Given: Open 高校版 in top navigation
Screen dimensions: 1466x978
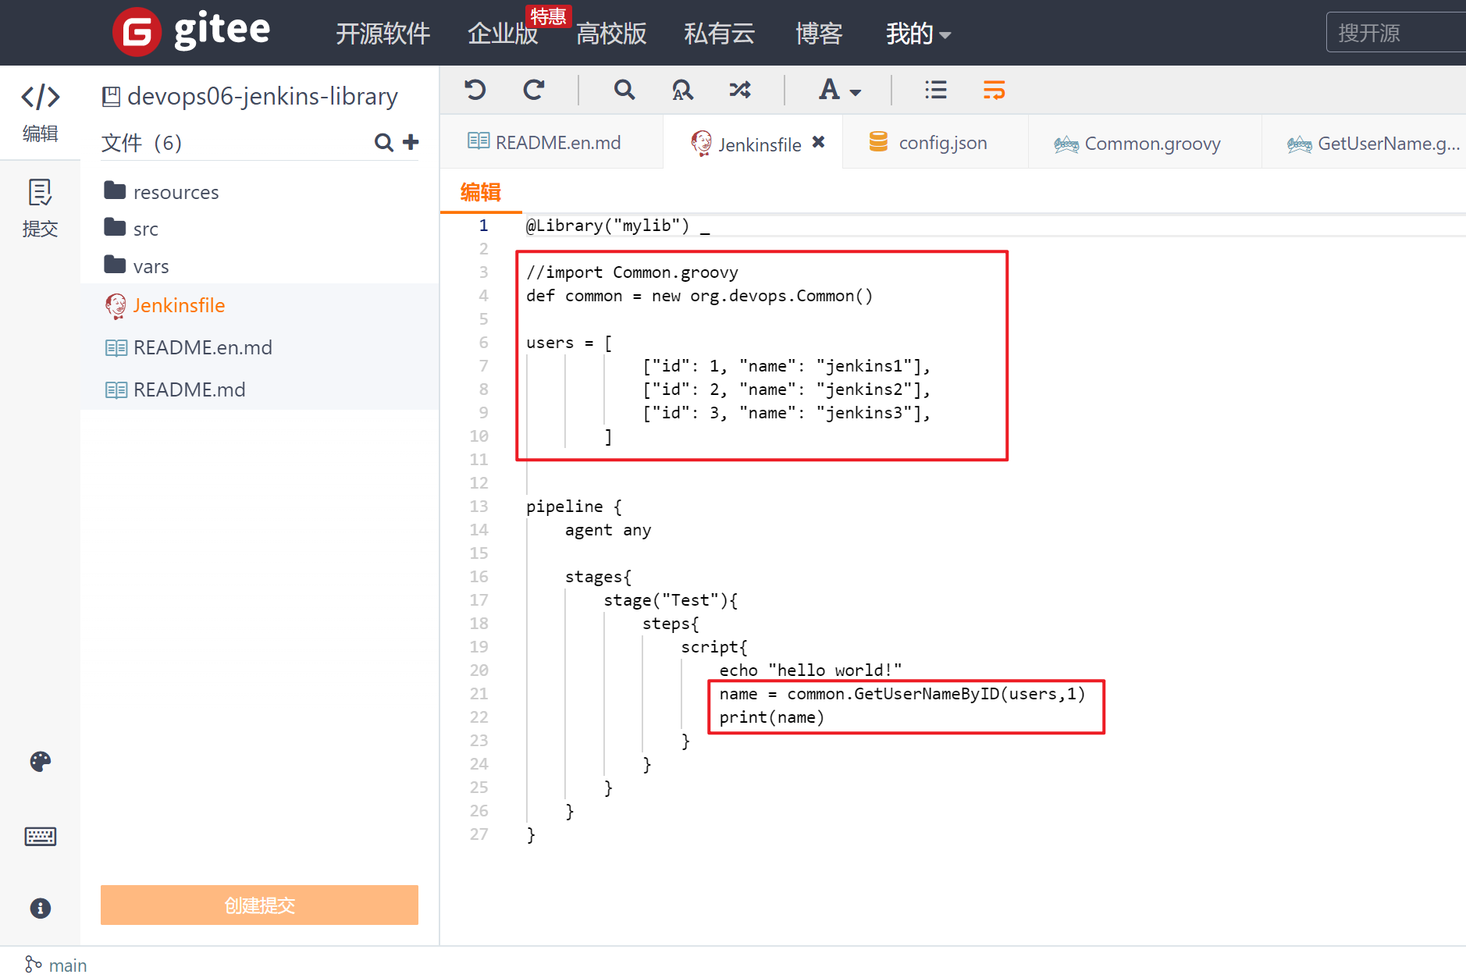Looking at the screenshot, I should tap(611, 34).
